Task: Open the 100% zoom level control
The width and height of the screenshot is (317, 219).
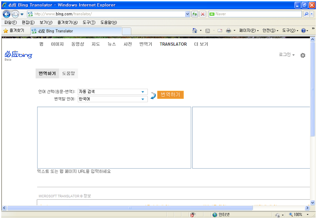Action: pos(299,215)
